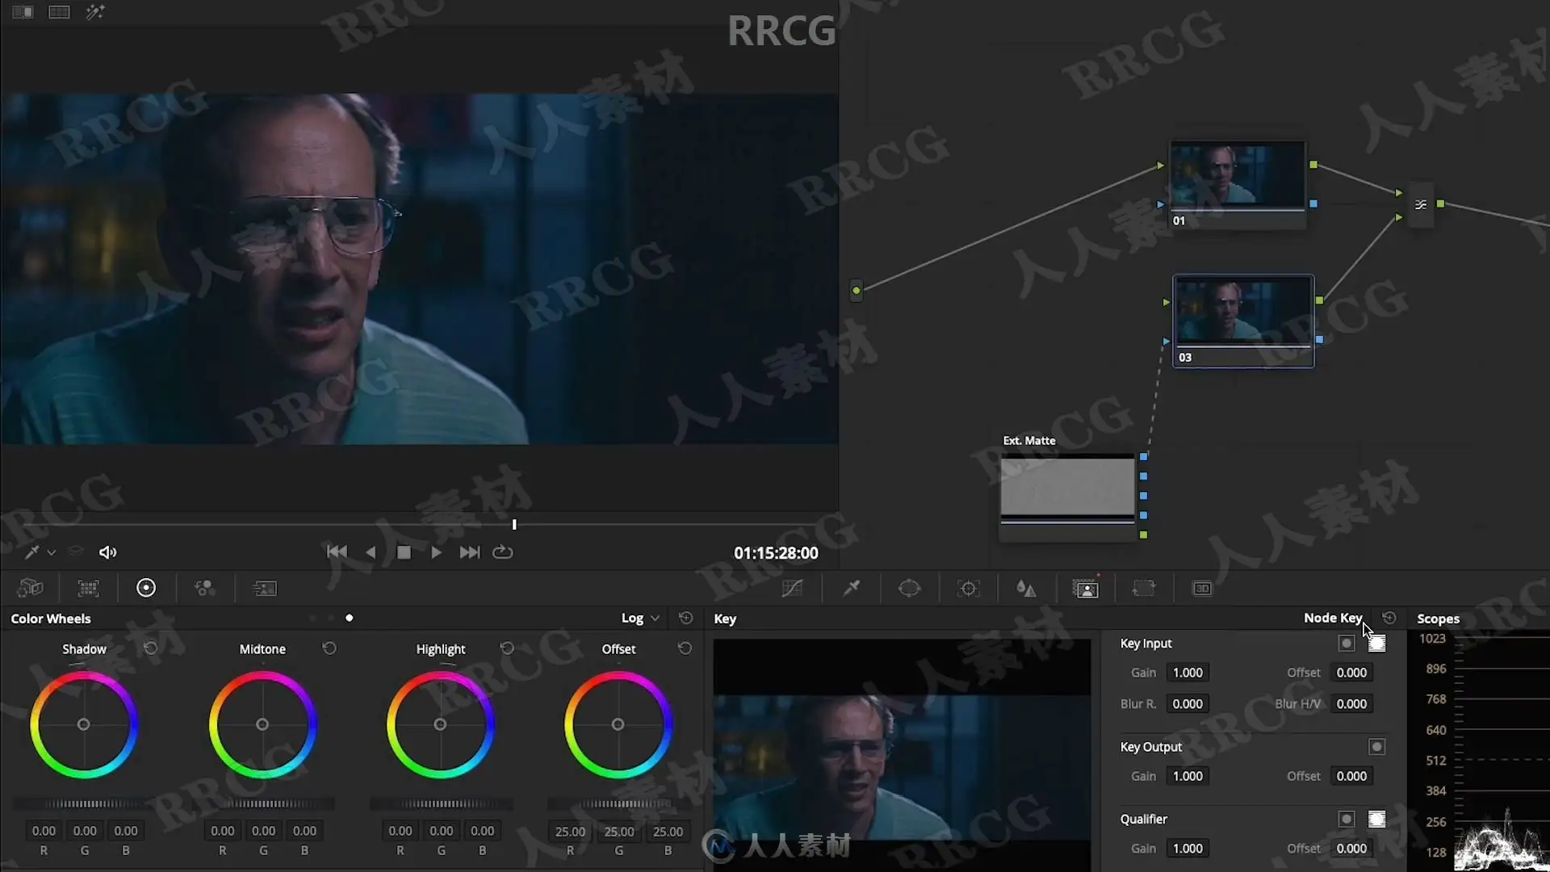Stop playback

(404, 552)
